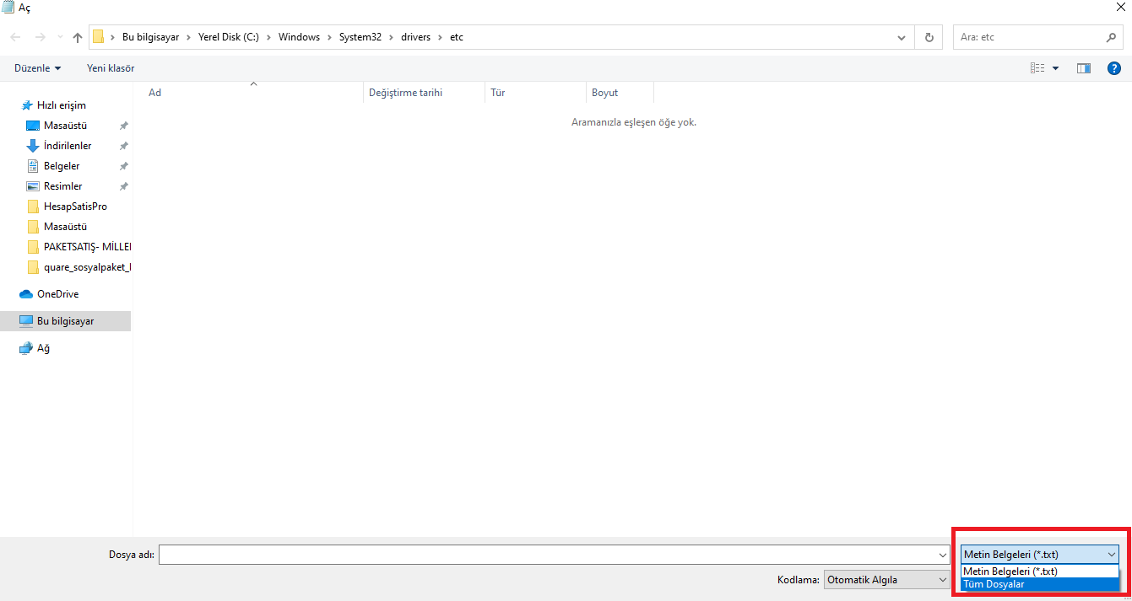Choose Metin Belgeleri (*.txt) option

pos(1010,571)
